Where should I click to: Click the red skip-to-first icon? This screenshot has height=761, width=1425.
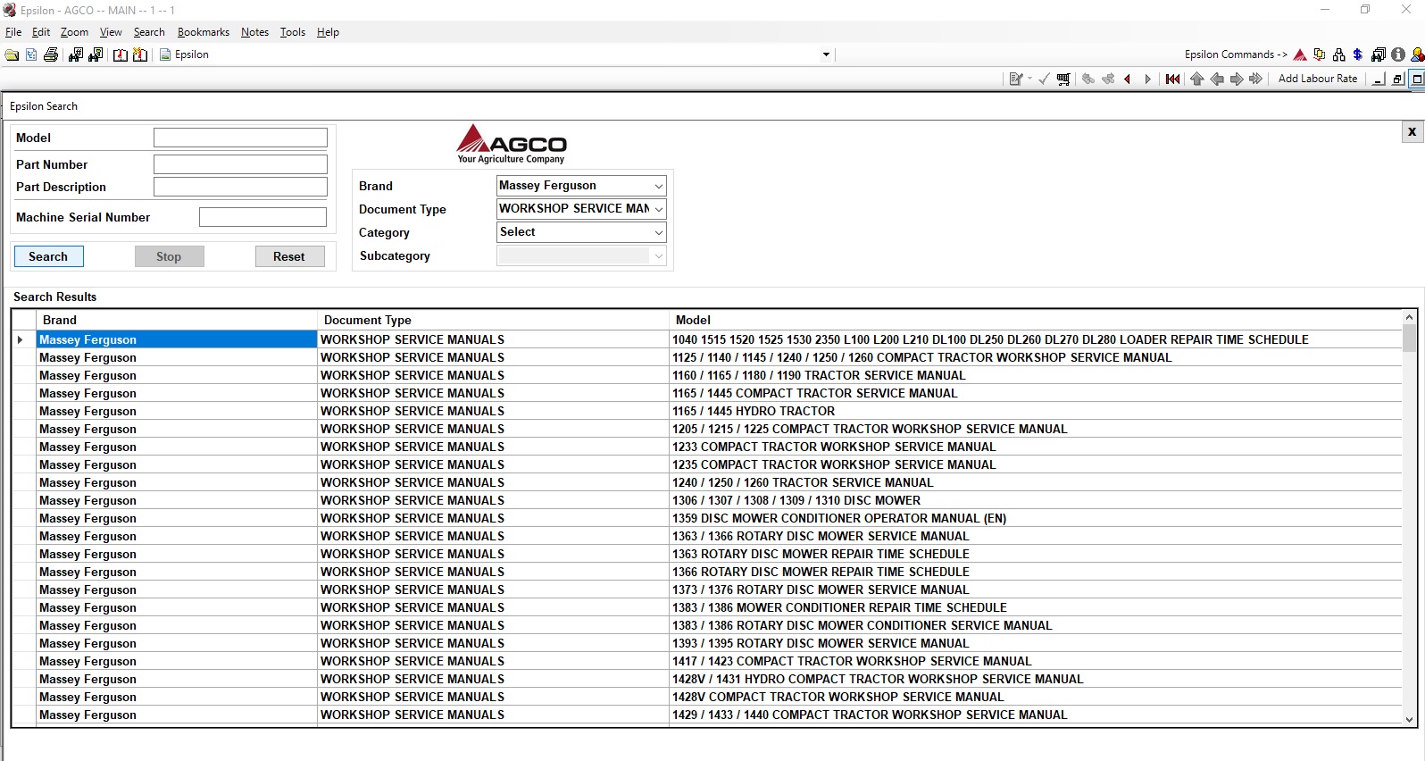(x=1172, y=79)
